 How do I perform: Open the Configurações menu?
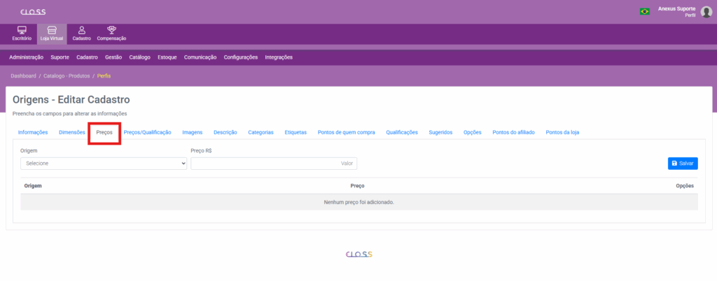(x=240, y=57)
